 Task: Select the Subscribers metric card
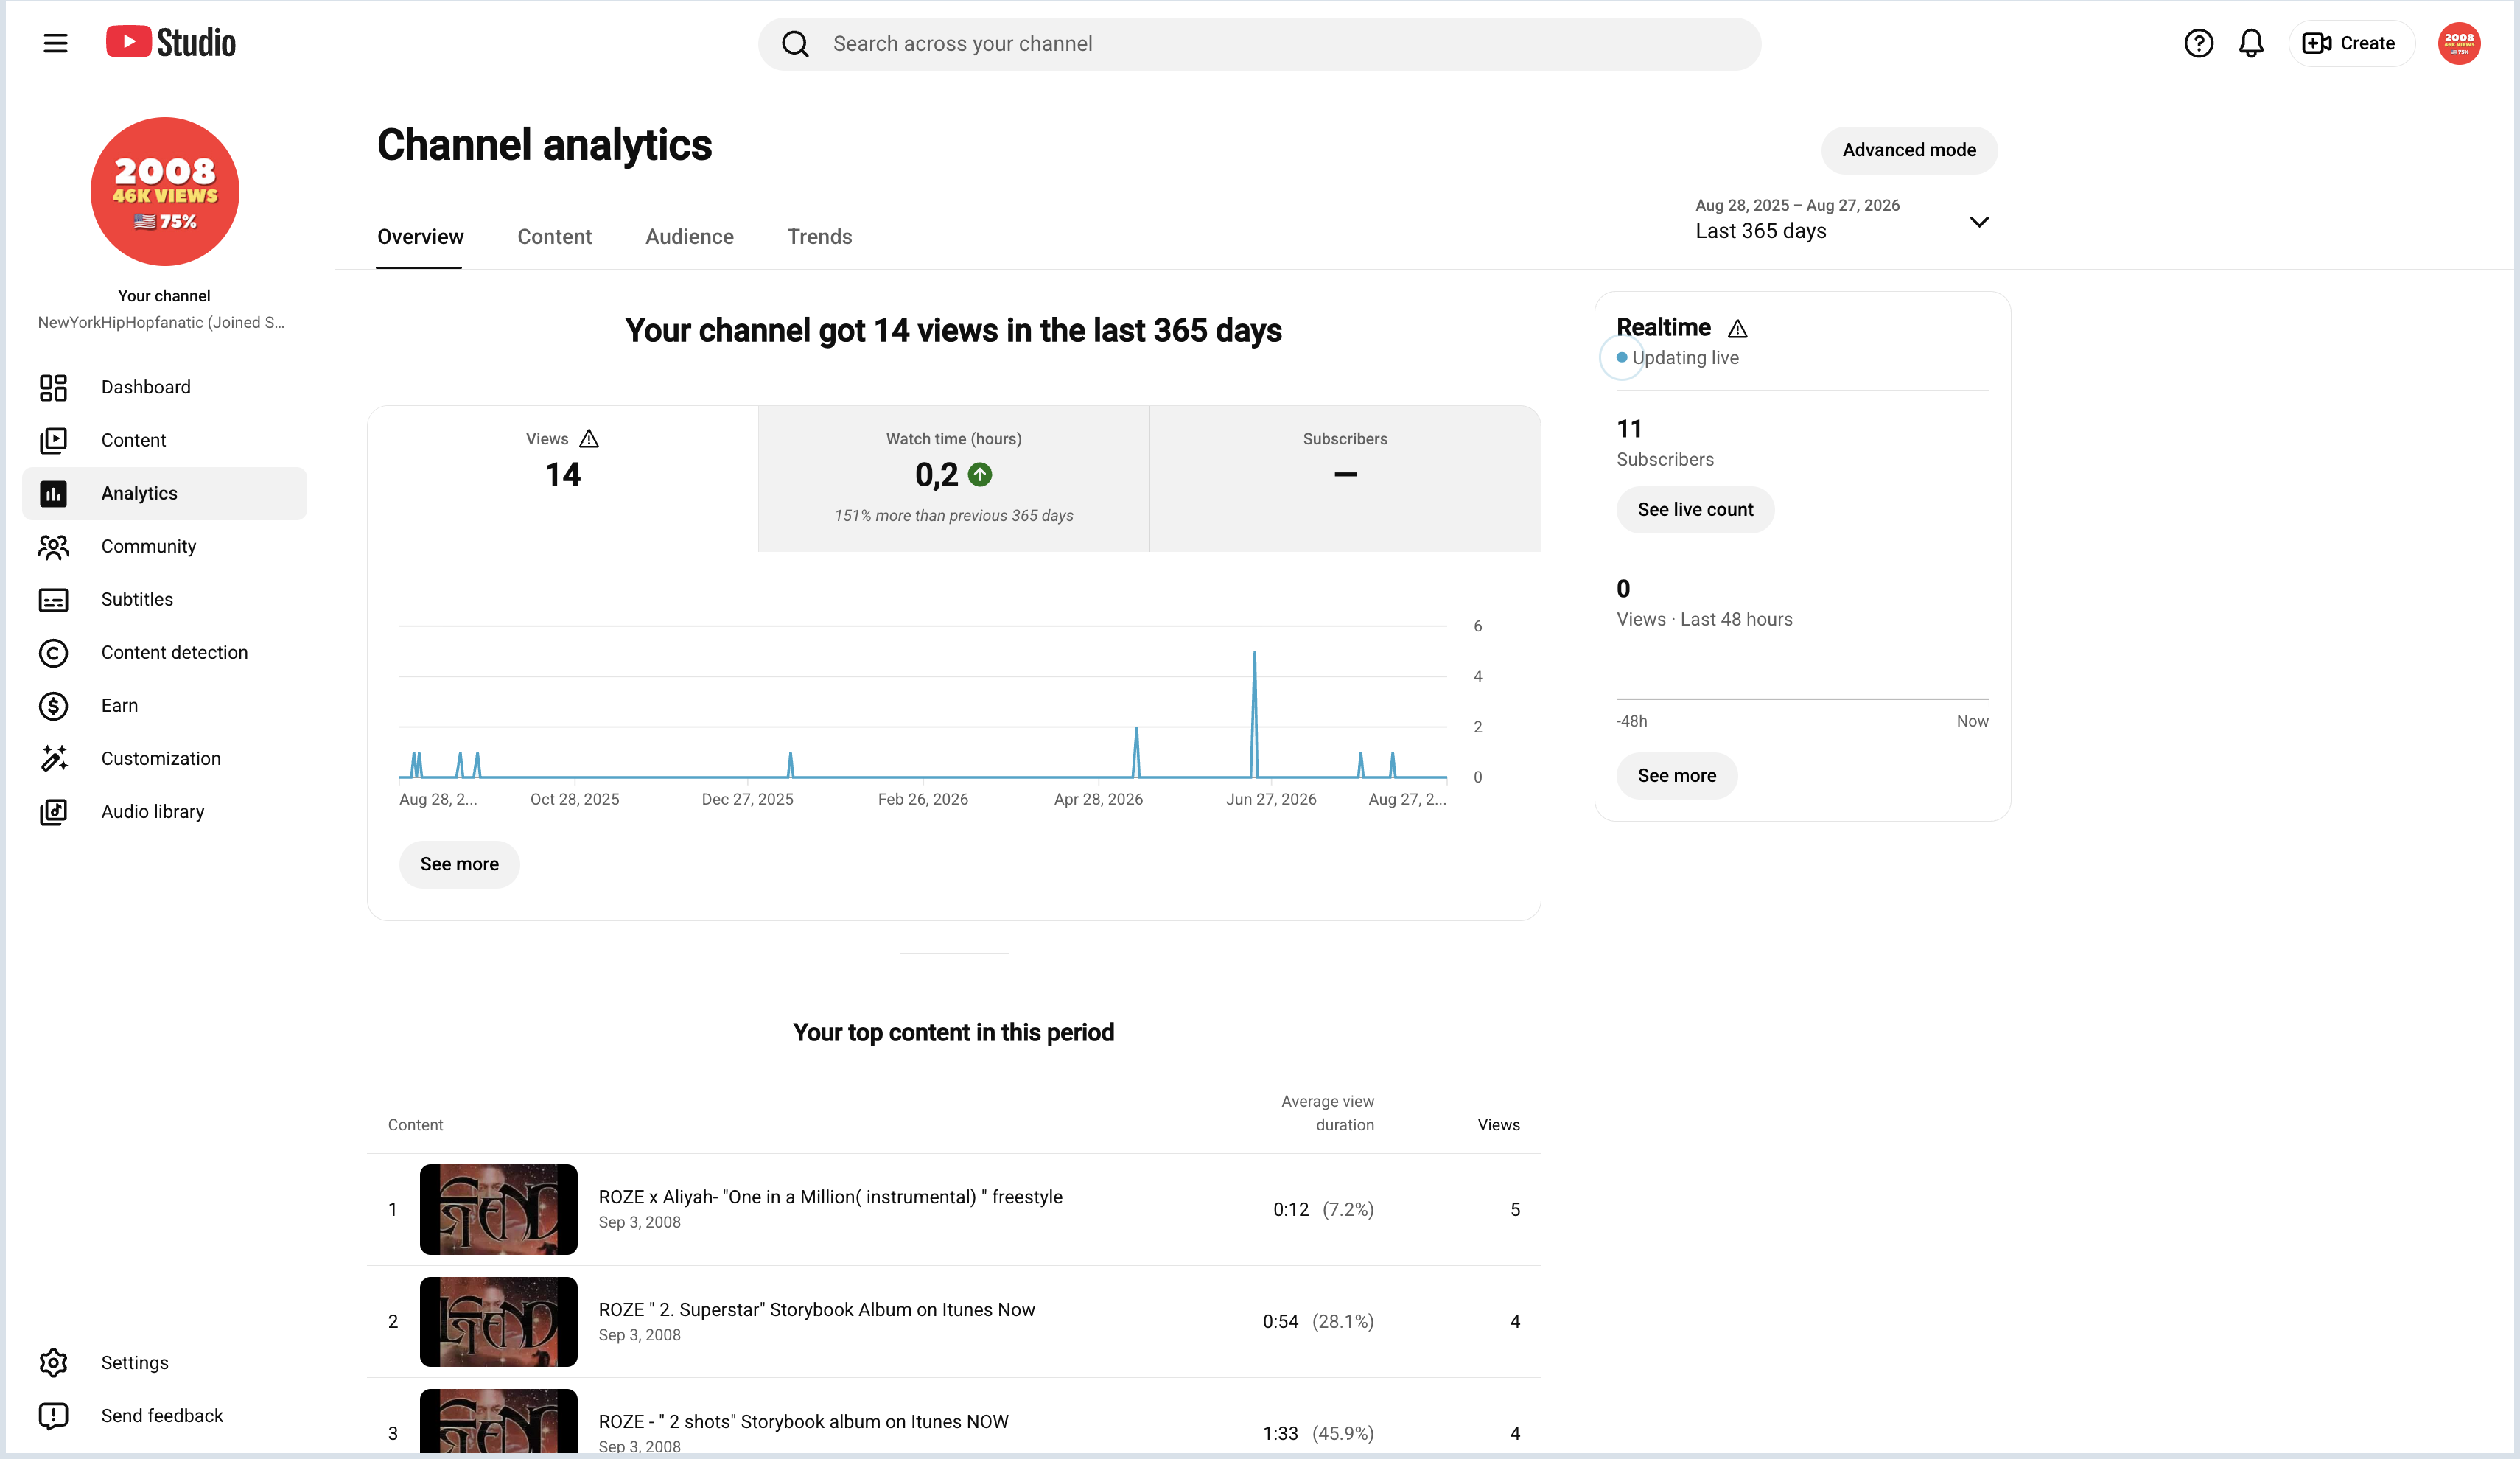1345,478
